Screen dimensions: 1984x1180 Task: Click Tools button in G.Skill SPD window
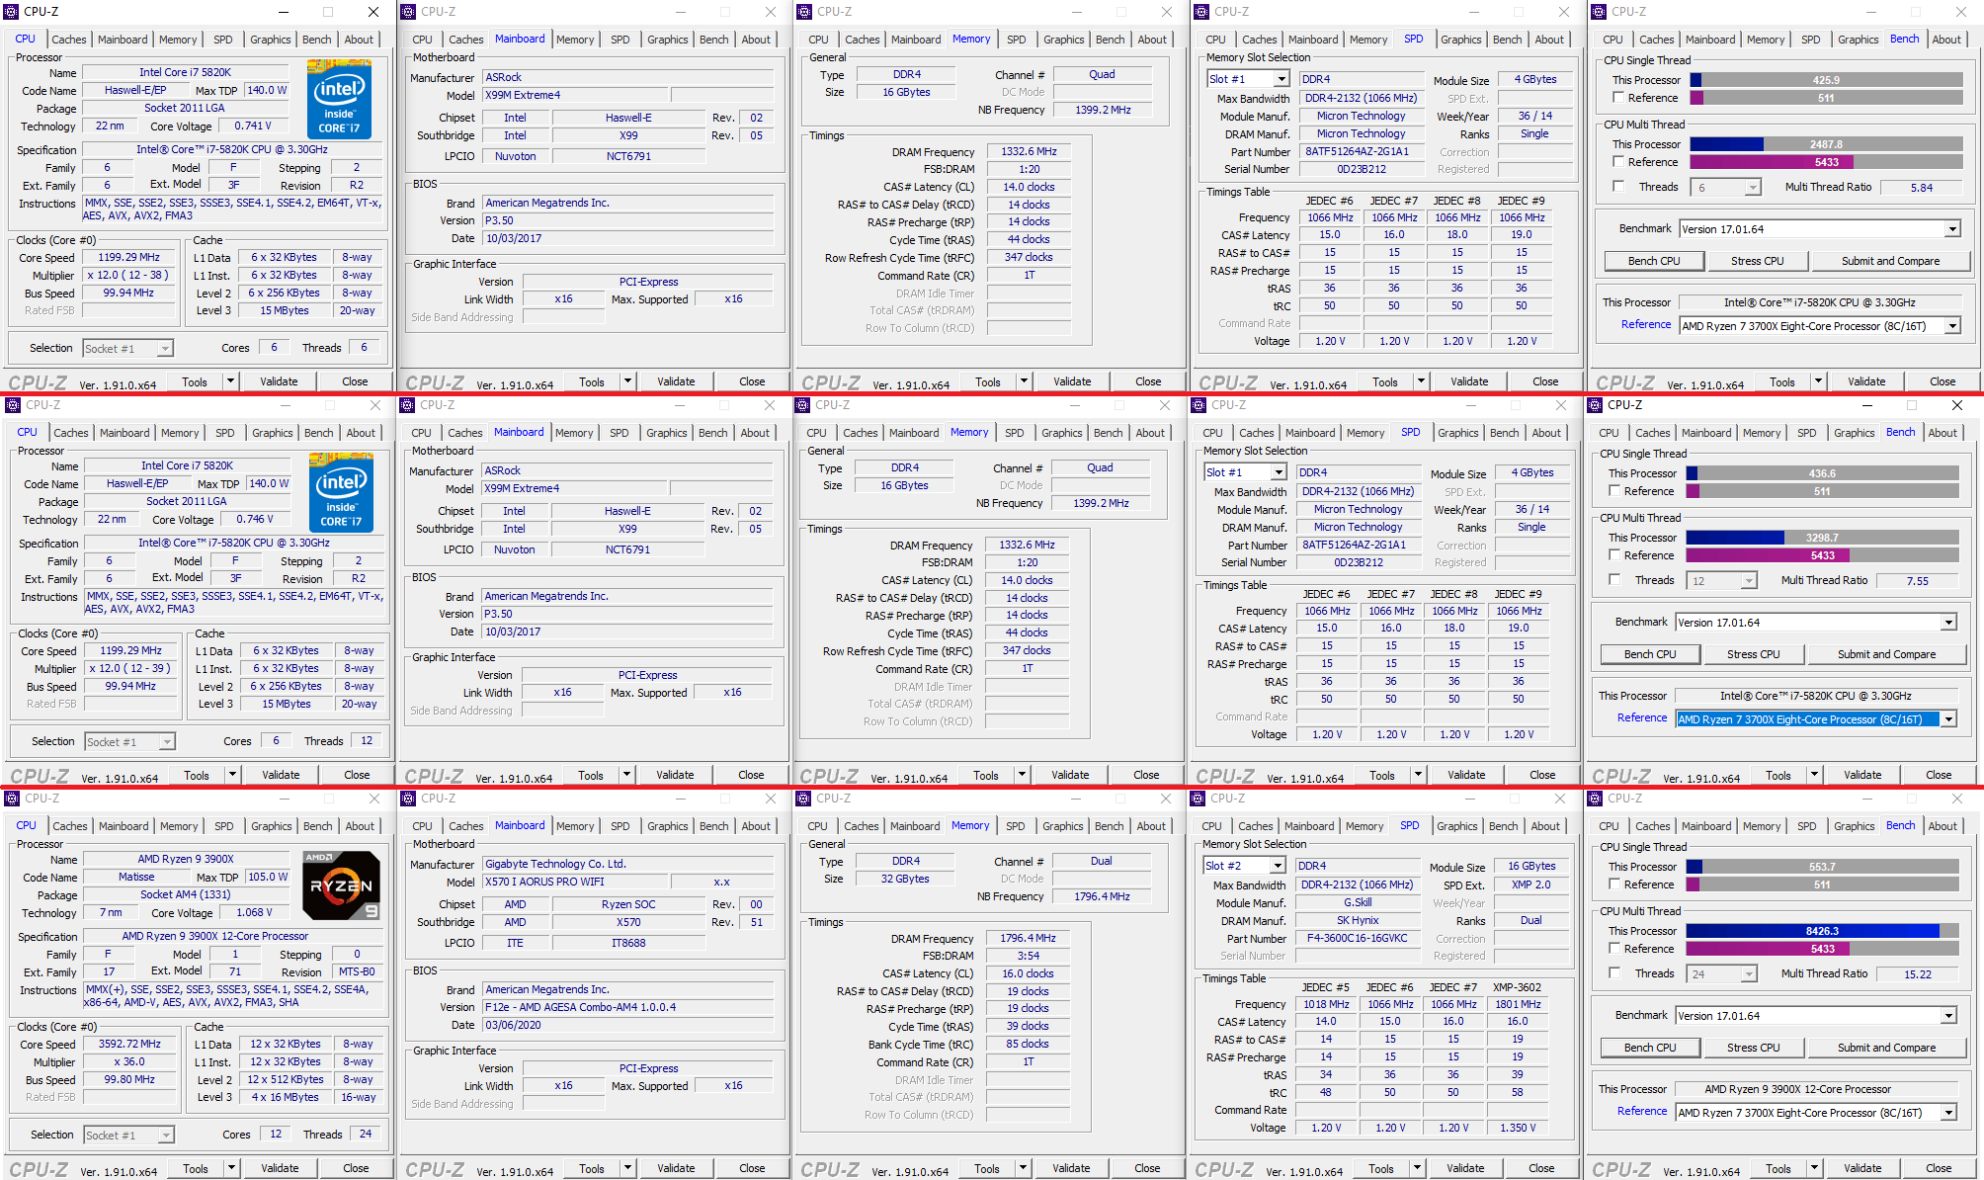1381,1168
